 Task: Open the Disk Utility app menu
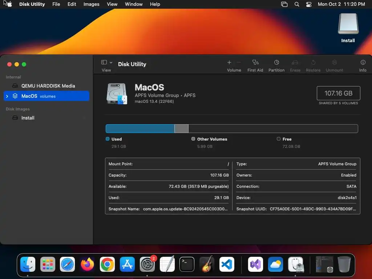32,4
